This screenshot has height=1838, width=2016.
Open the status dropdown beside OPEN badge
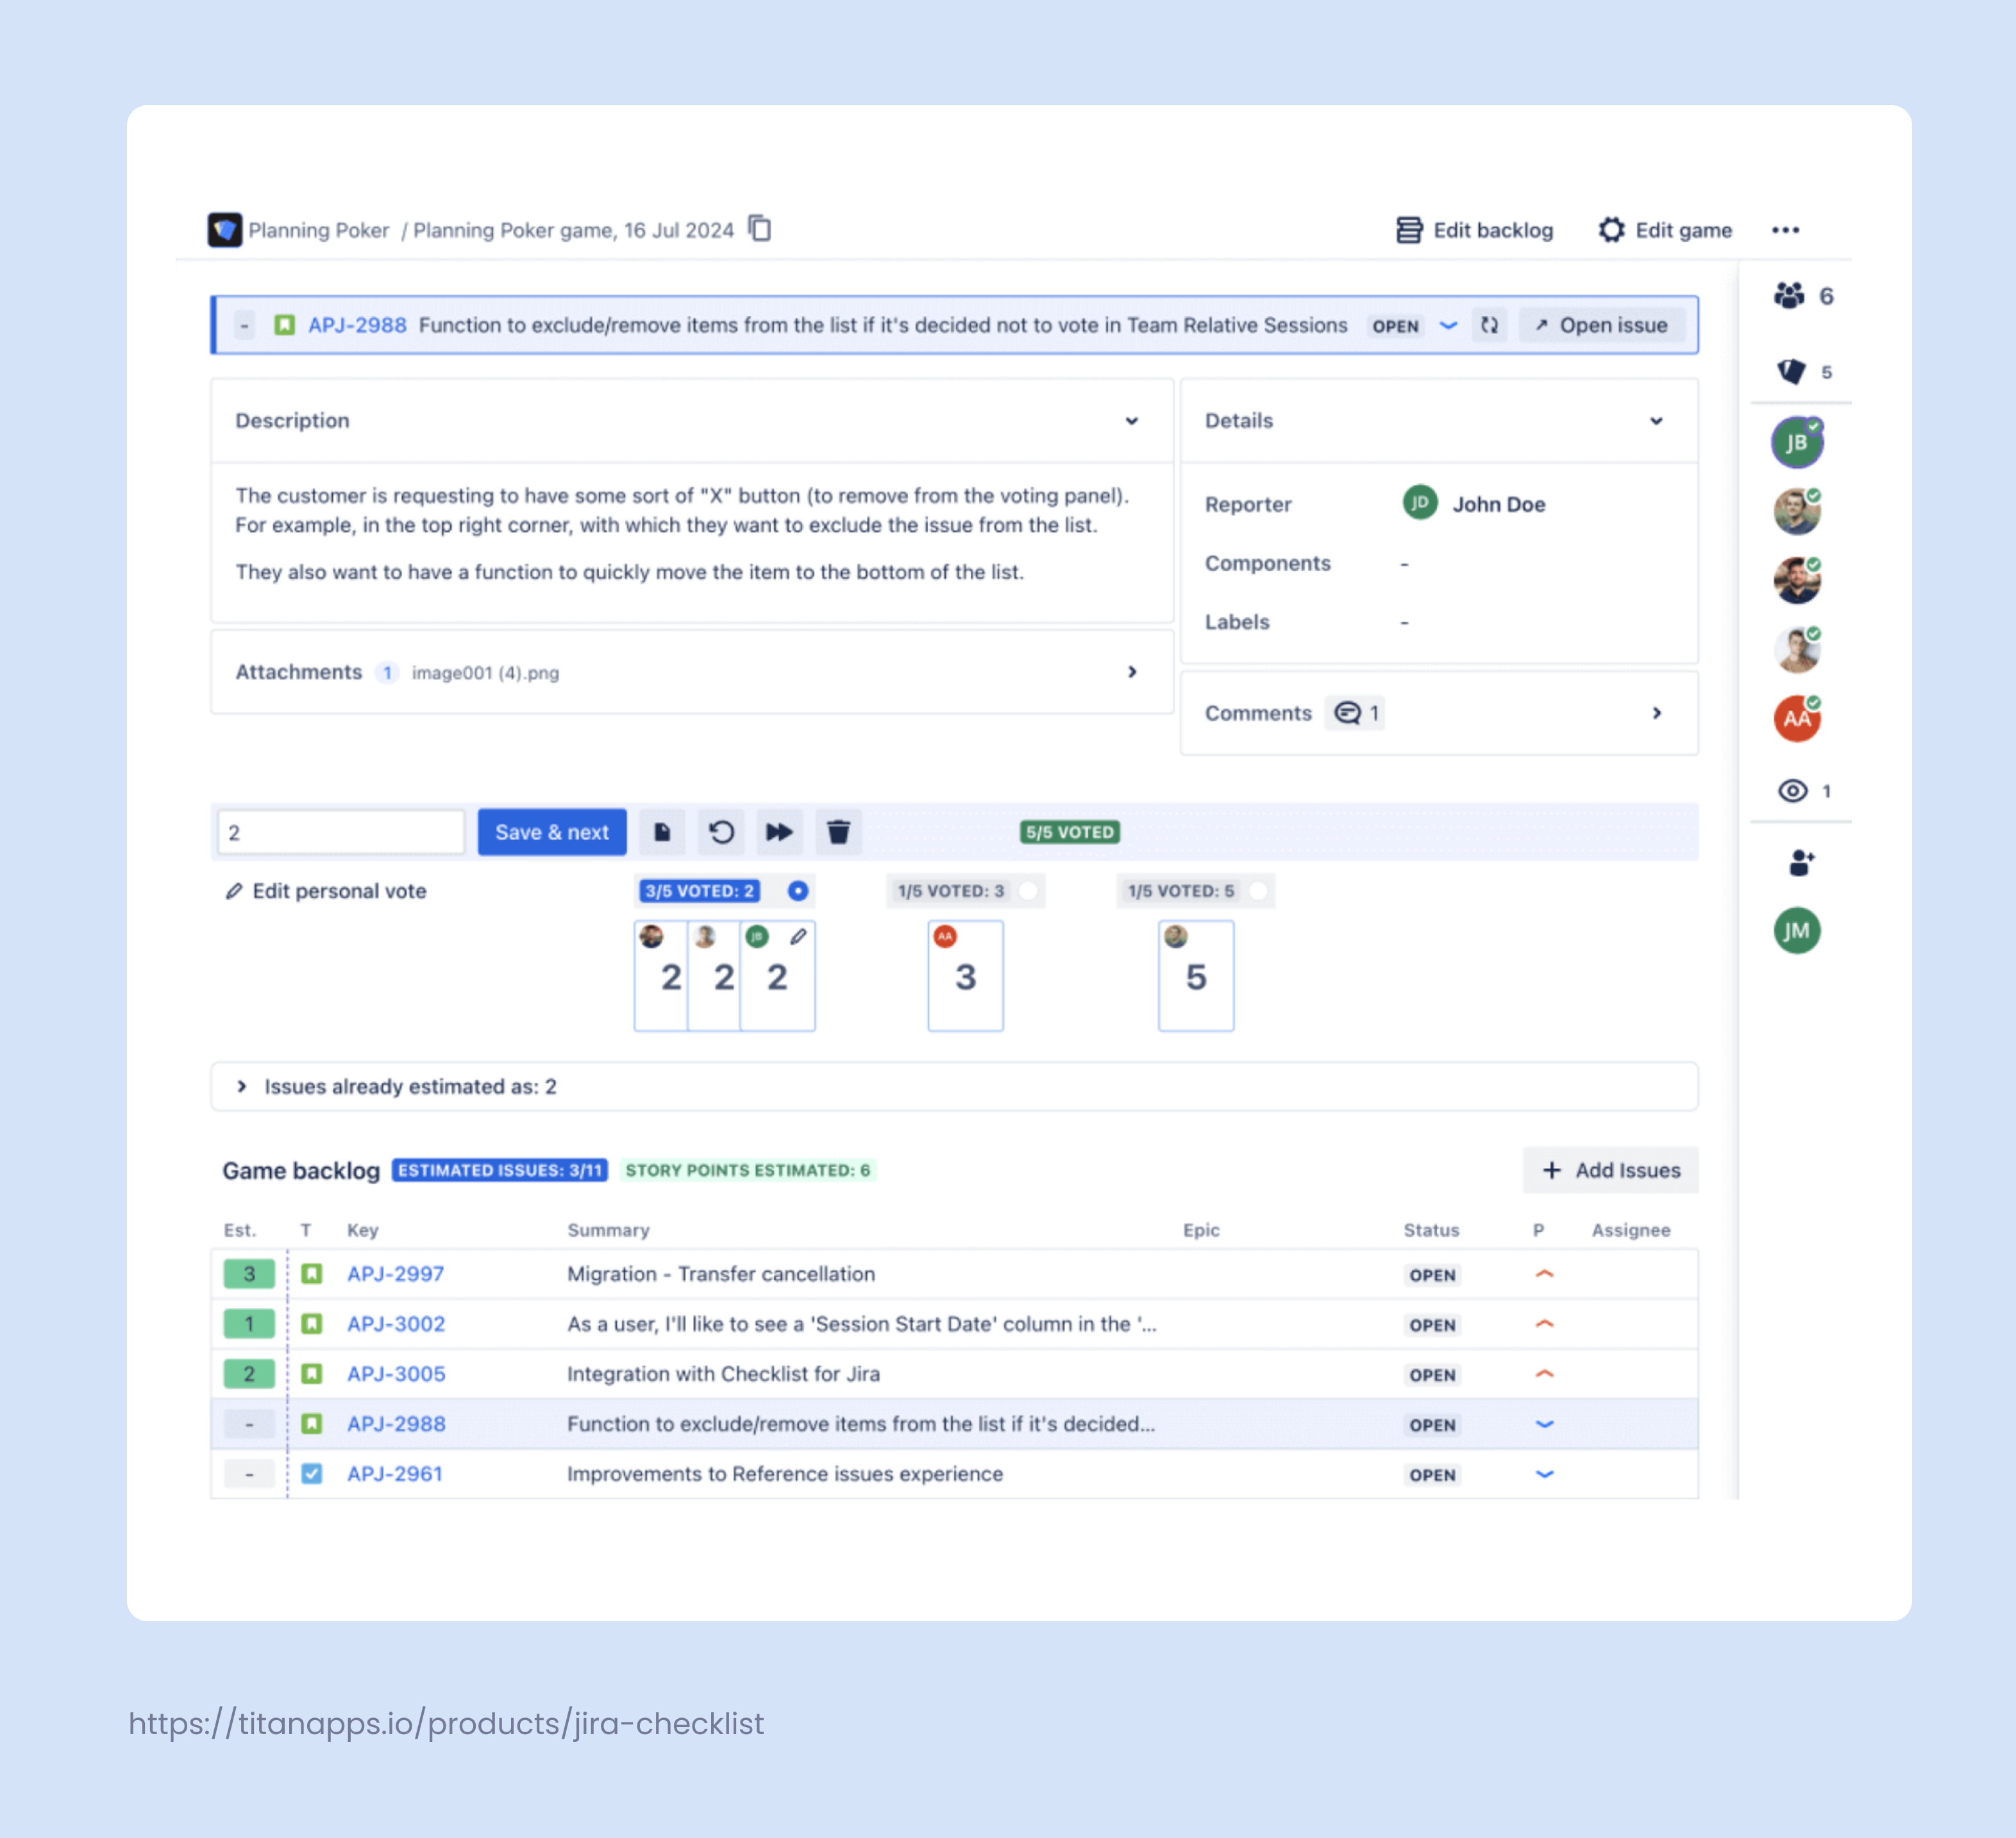click(1448, 325)
